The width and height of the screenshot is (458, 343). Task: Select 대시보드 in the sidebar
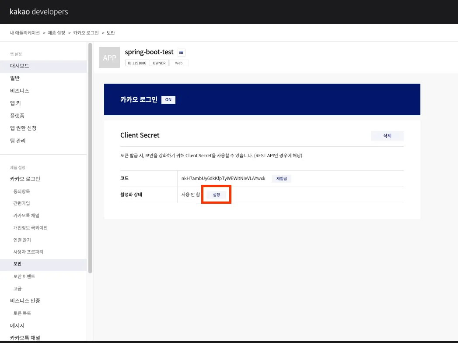tap(43, 66)
